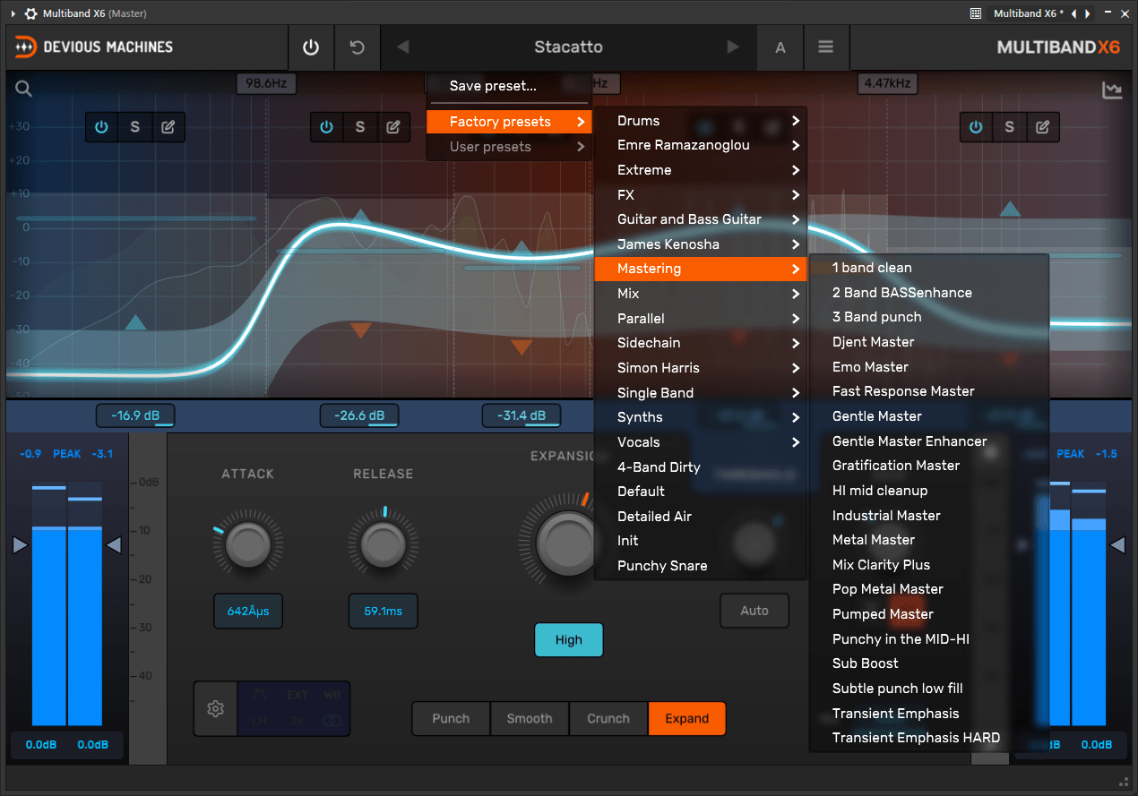The height and width of the screenshot is (796, 1138).
Task: Click the 59.1ms release value field
Action: (384, 612)
